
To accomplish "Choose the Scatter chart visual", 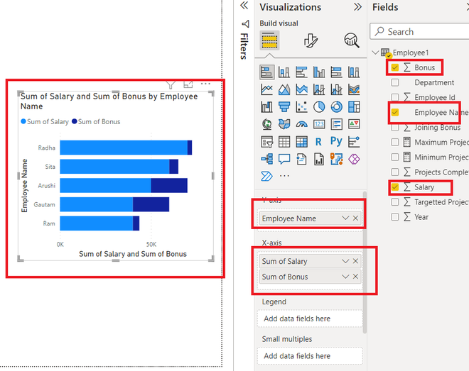I will click(x=301, y=107).
